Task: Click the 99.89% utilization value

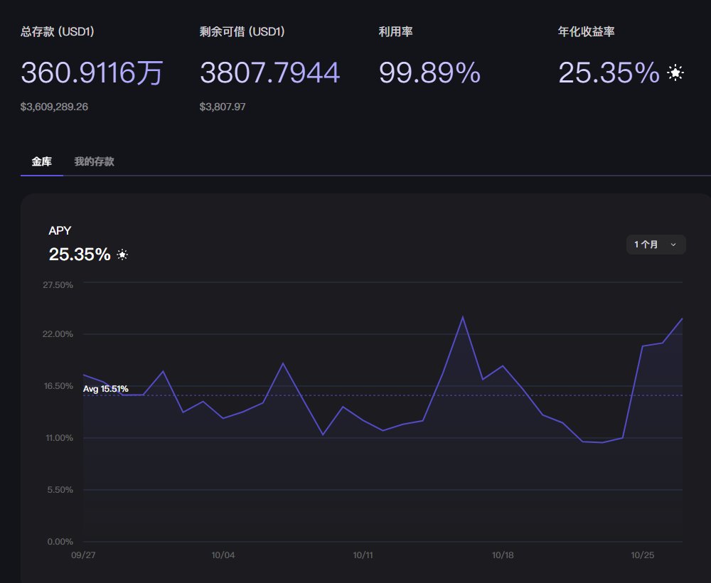Action: pyautogui.click(x=429, y=73)
